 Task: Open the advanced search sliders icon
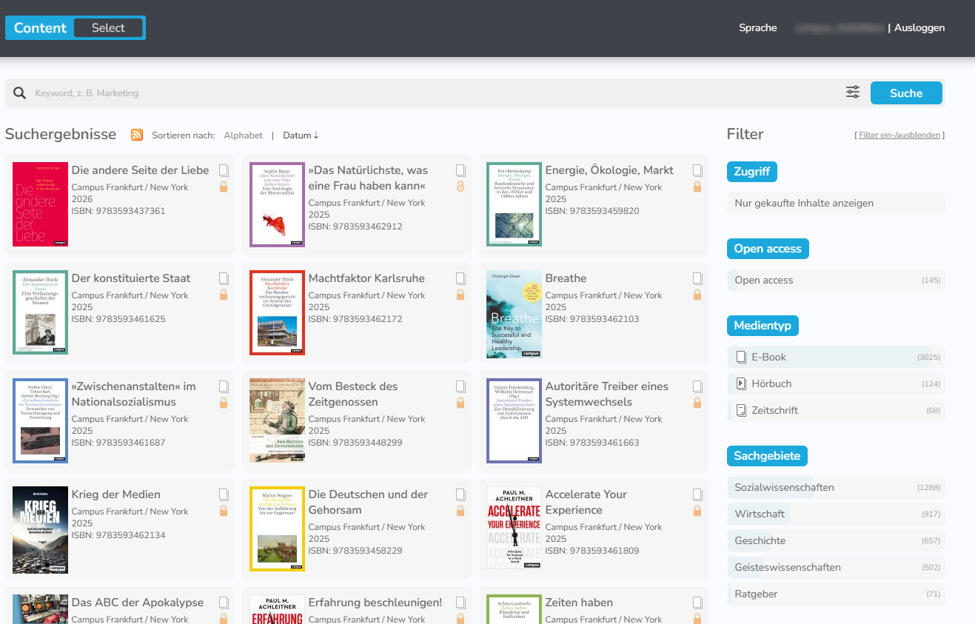(852, 92)
